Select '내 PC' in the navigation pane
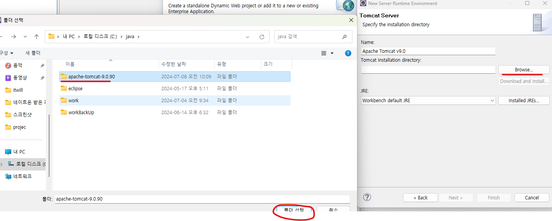The image size is (552, 221). [19, 152]
